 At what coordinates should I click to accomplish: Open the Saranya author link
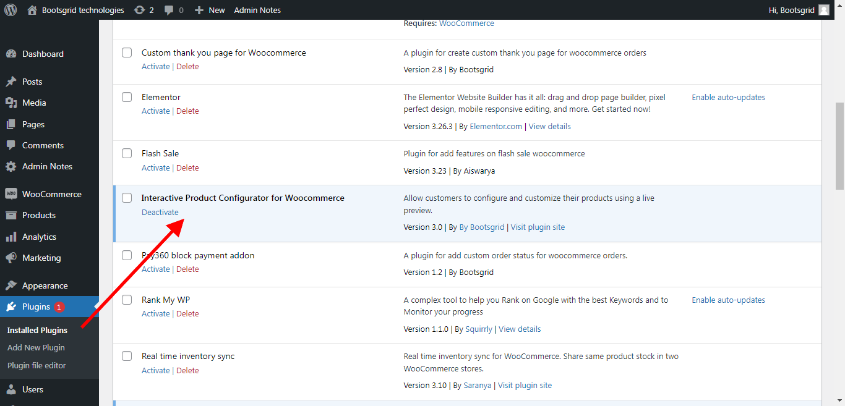click(478, 385)
